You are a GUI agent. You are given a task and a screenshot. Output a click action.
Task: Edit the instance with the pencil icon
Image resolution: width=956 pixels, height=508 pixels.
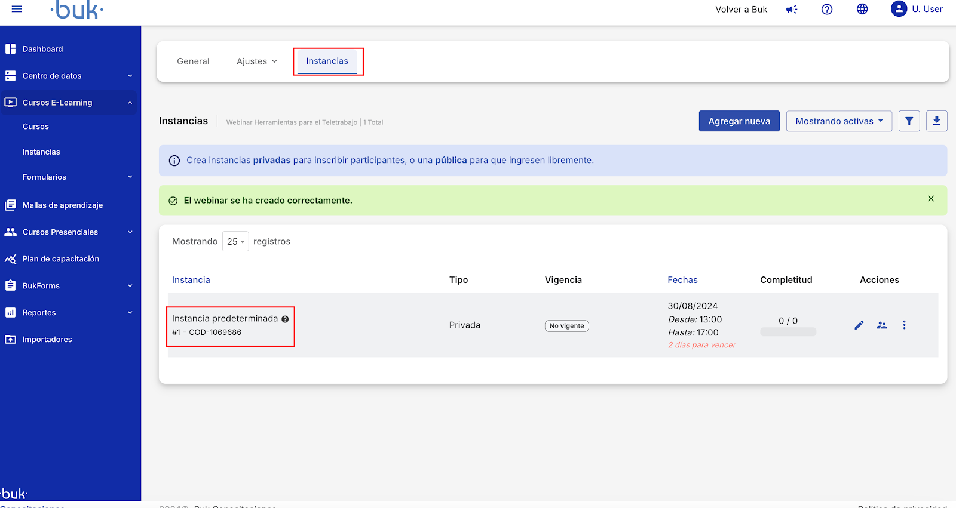pos(859,325)
